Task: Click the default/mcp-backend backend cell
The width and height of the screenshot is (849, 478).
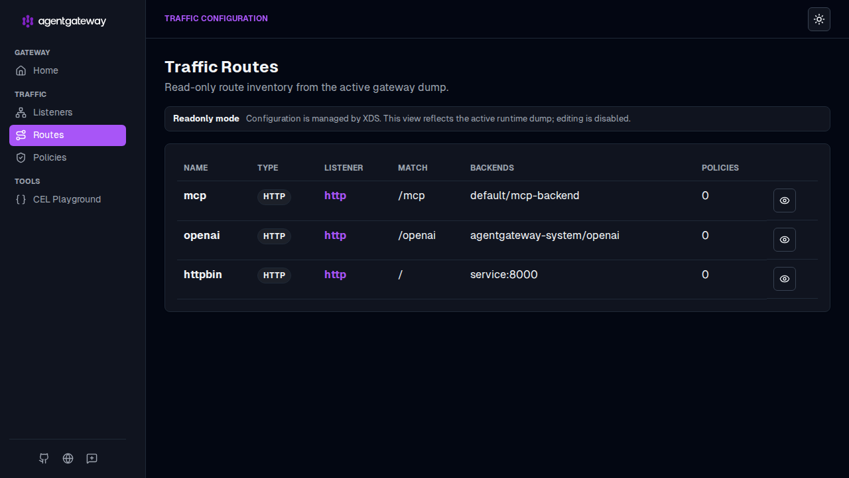Action: click(x=525, y=196)
